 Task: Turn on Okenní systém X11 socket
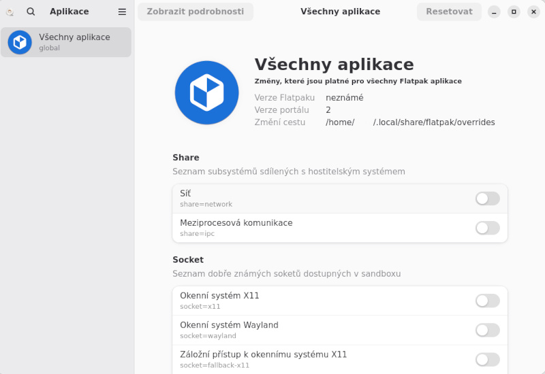pyautogui.click(x=487, y=301)
